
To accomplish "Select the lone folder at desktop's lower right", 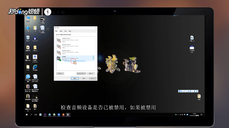I will click(x=199, y=97).
